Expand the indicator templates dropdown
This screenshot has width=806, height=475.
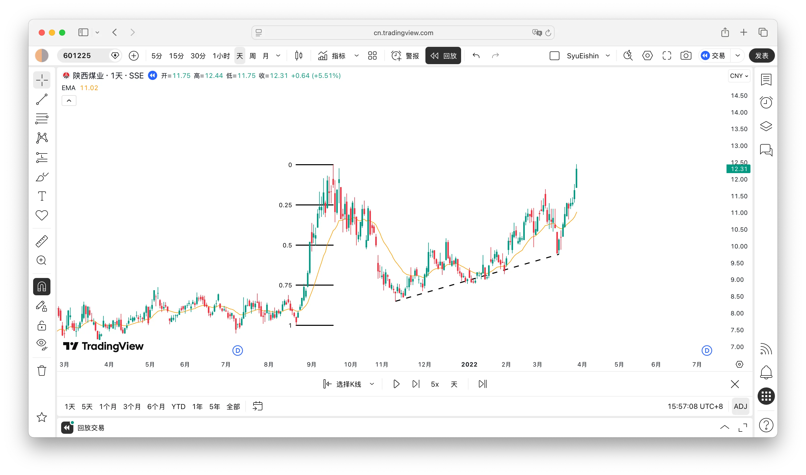tap(356, 56)
